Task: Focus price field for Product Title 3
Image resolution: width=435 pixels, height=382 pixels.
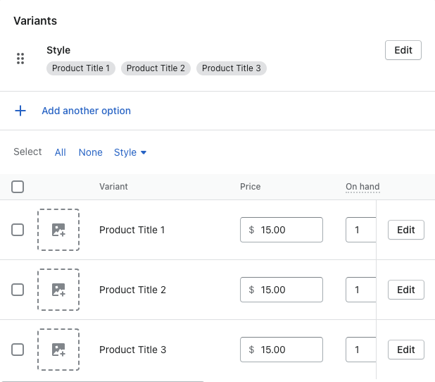Action: (282, 350)
